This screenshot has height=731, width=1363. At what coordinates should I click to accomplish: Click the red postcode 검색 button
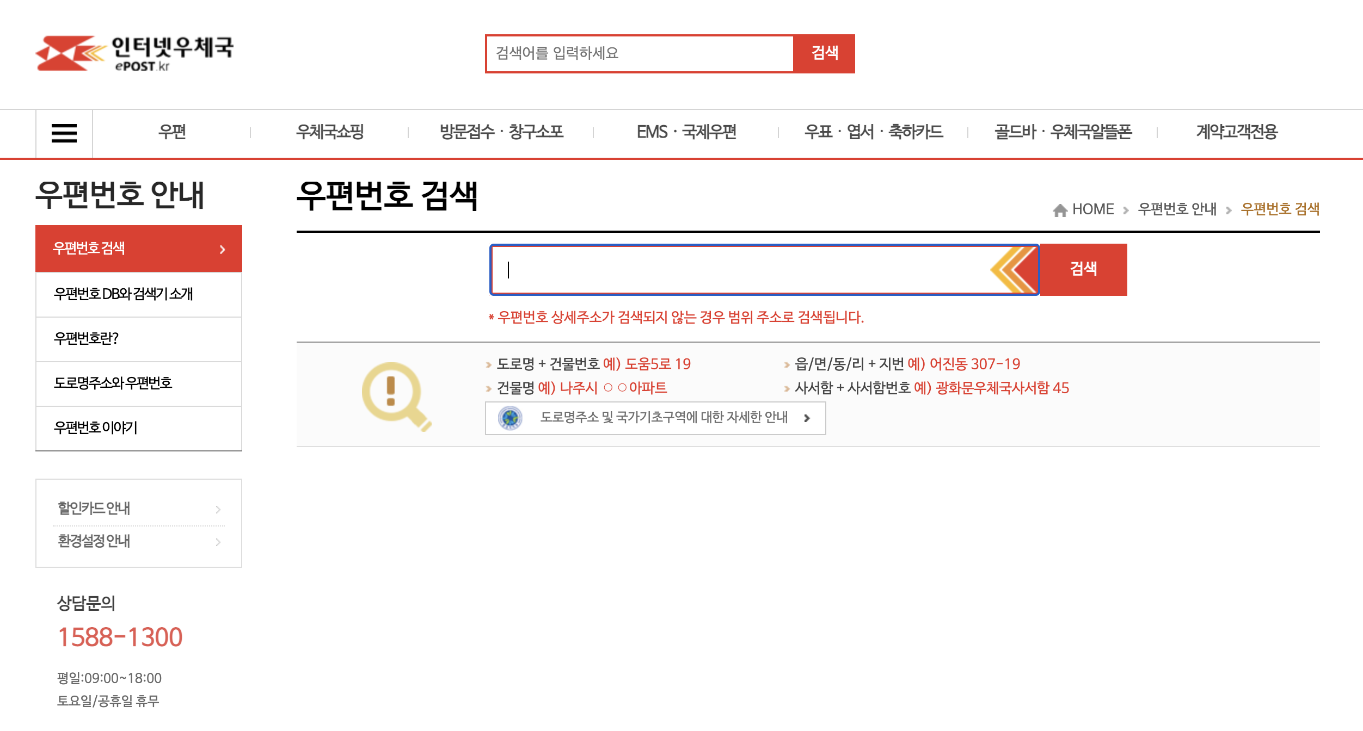(x=1083, y=269)
